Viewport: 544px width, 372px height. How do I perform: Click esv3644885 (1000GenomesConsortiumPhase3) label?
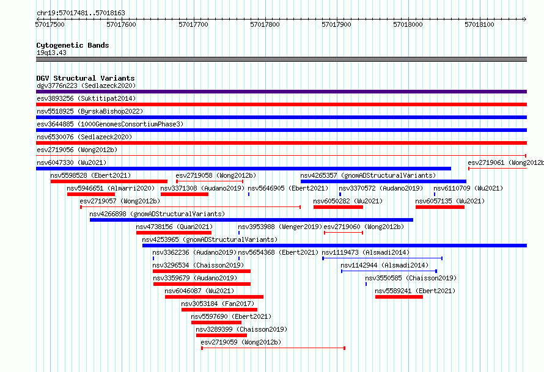coord(110,124)
